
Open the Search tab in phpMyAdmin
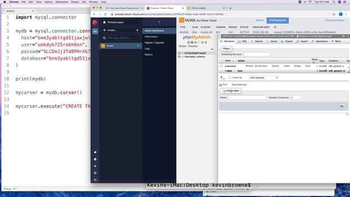point(256,42)
